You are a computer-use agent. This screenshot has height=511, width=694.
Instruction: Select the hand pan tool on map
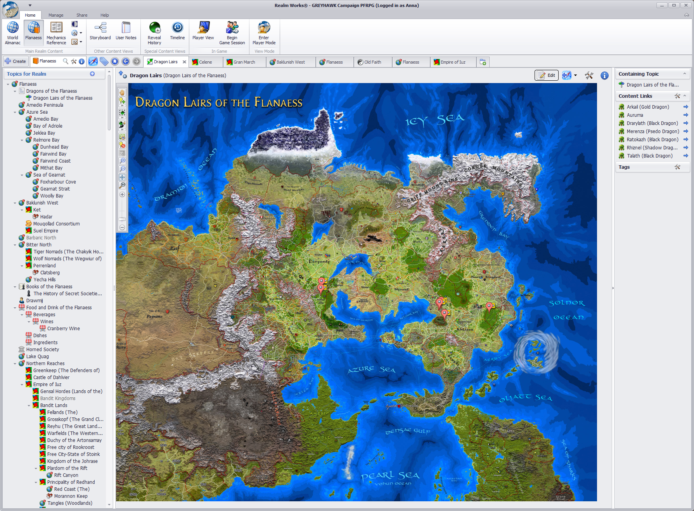(122, 92)
